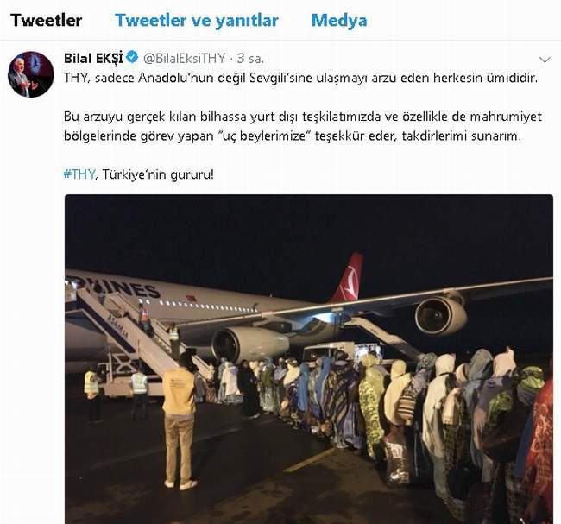Click the Bilal EKŞİ display name

[93, 58]
